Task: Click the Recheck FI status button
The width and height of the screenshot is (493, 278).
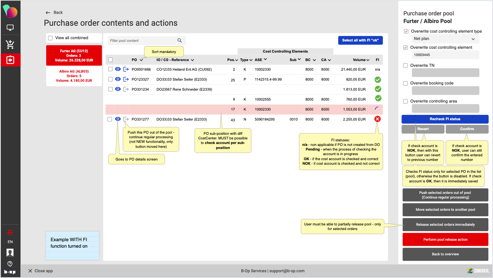Action: pos(445,119)
